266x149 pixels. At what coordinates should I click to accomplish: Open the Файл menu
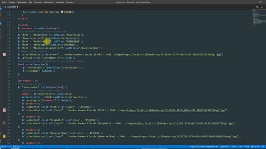[x=4, y=2]
